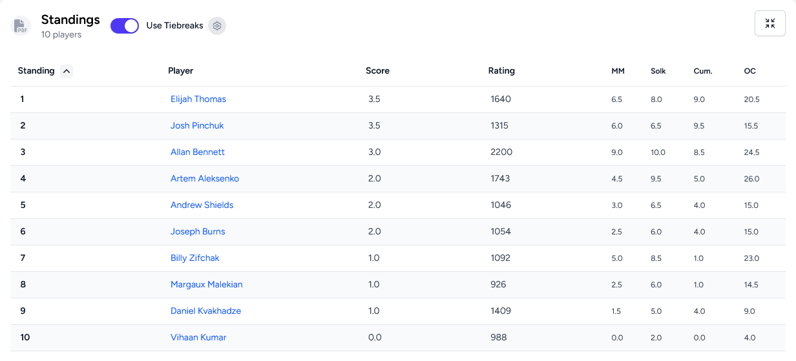Open Daniel Kvakhadze player profile

pos(205,311)
